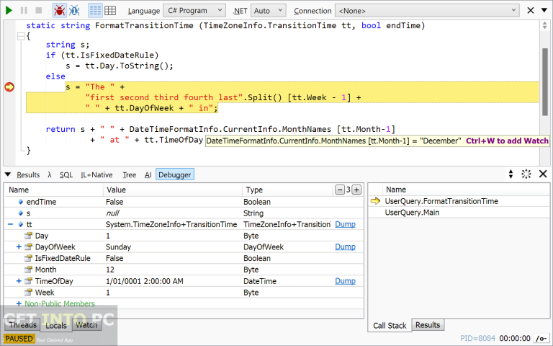Click the Type column header
This screenshot has height=346, width=553.
pyautogui.click(x=287, y=190)
